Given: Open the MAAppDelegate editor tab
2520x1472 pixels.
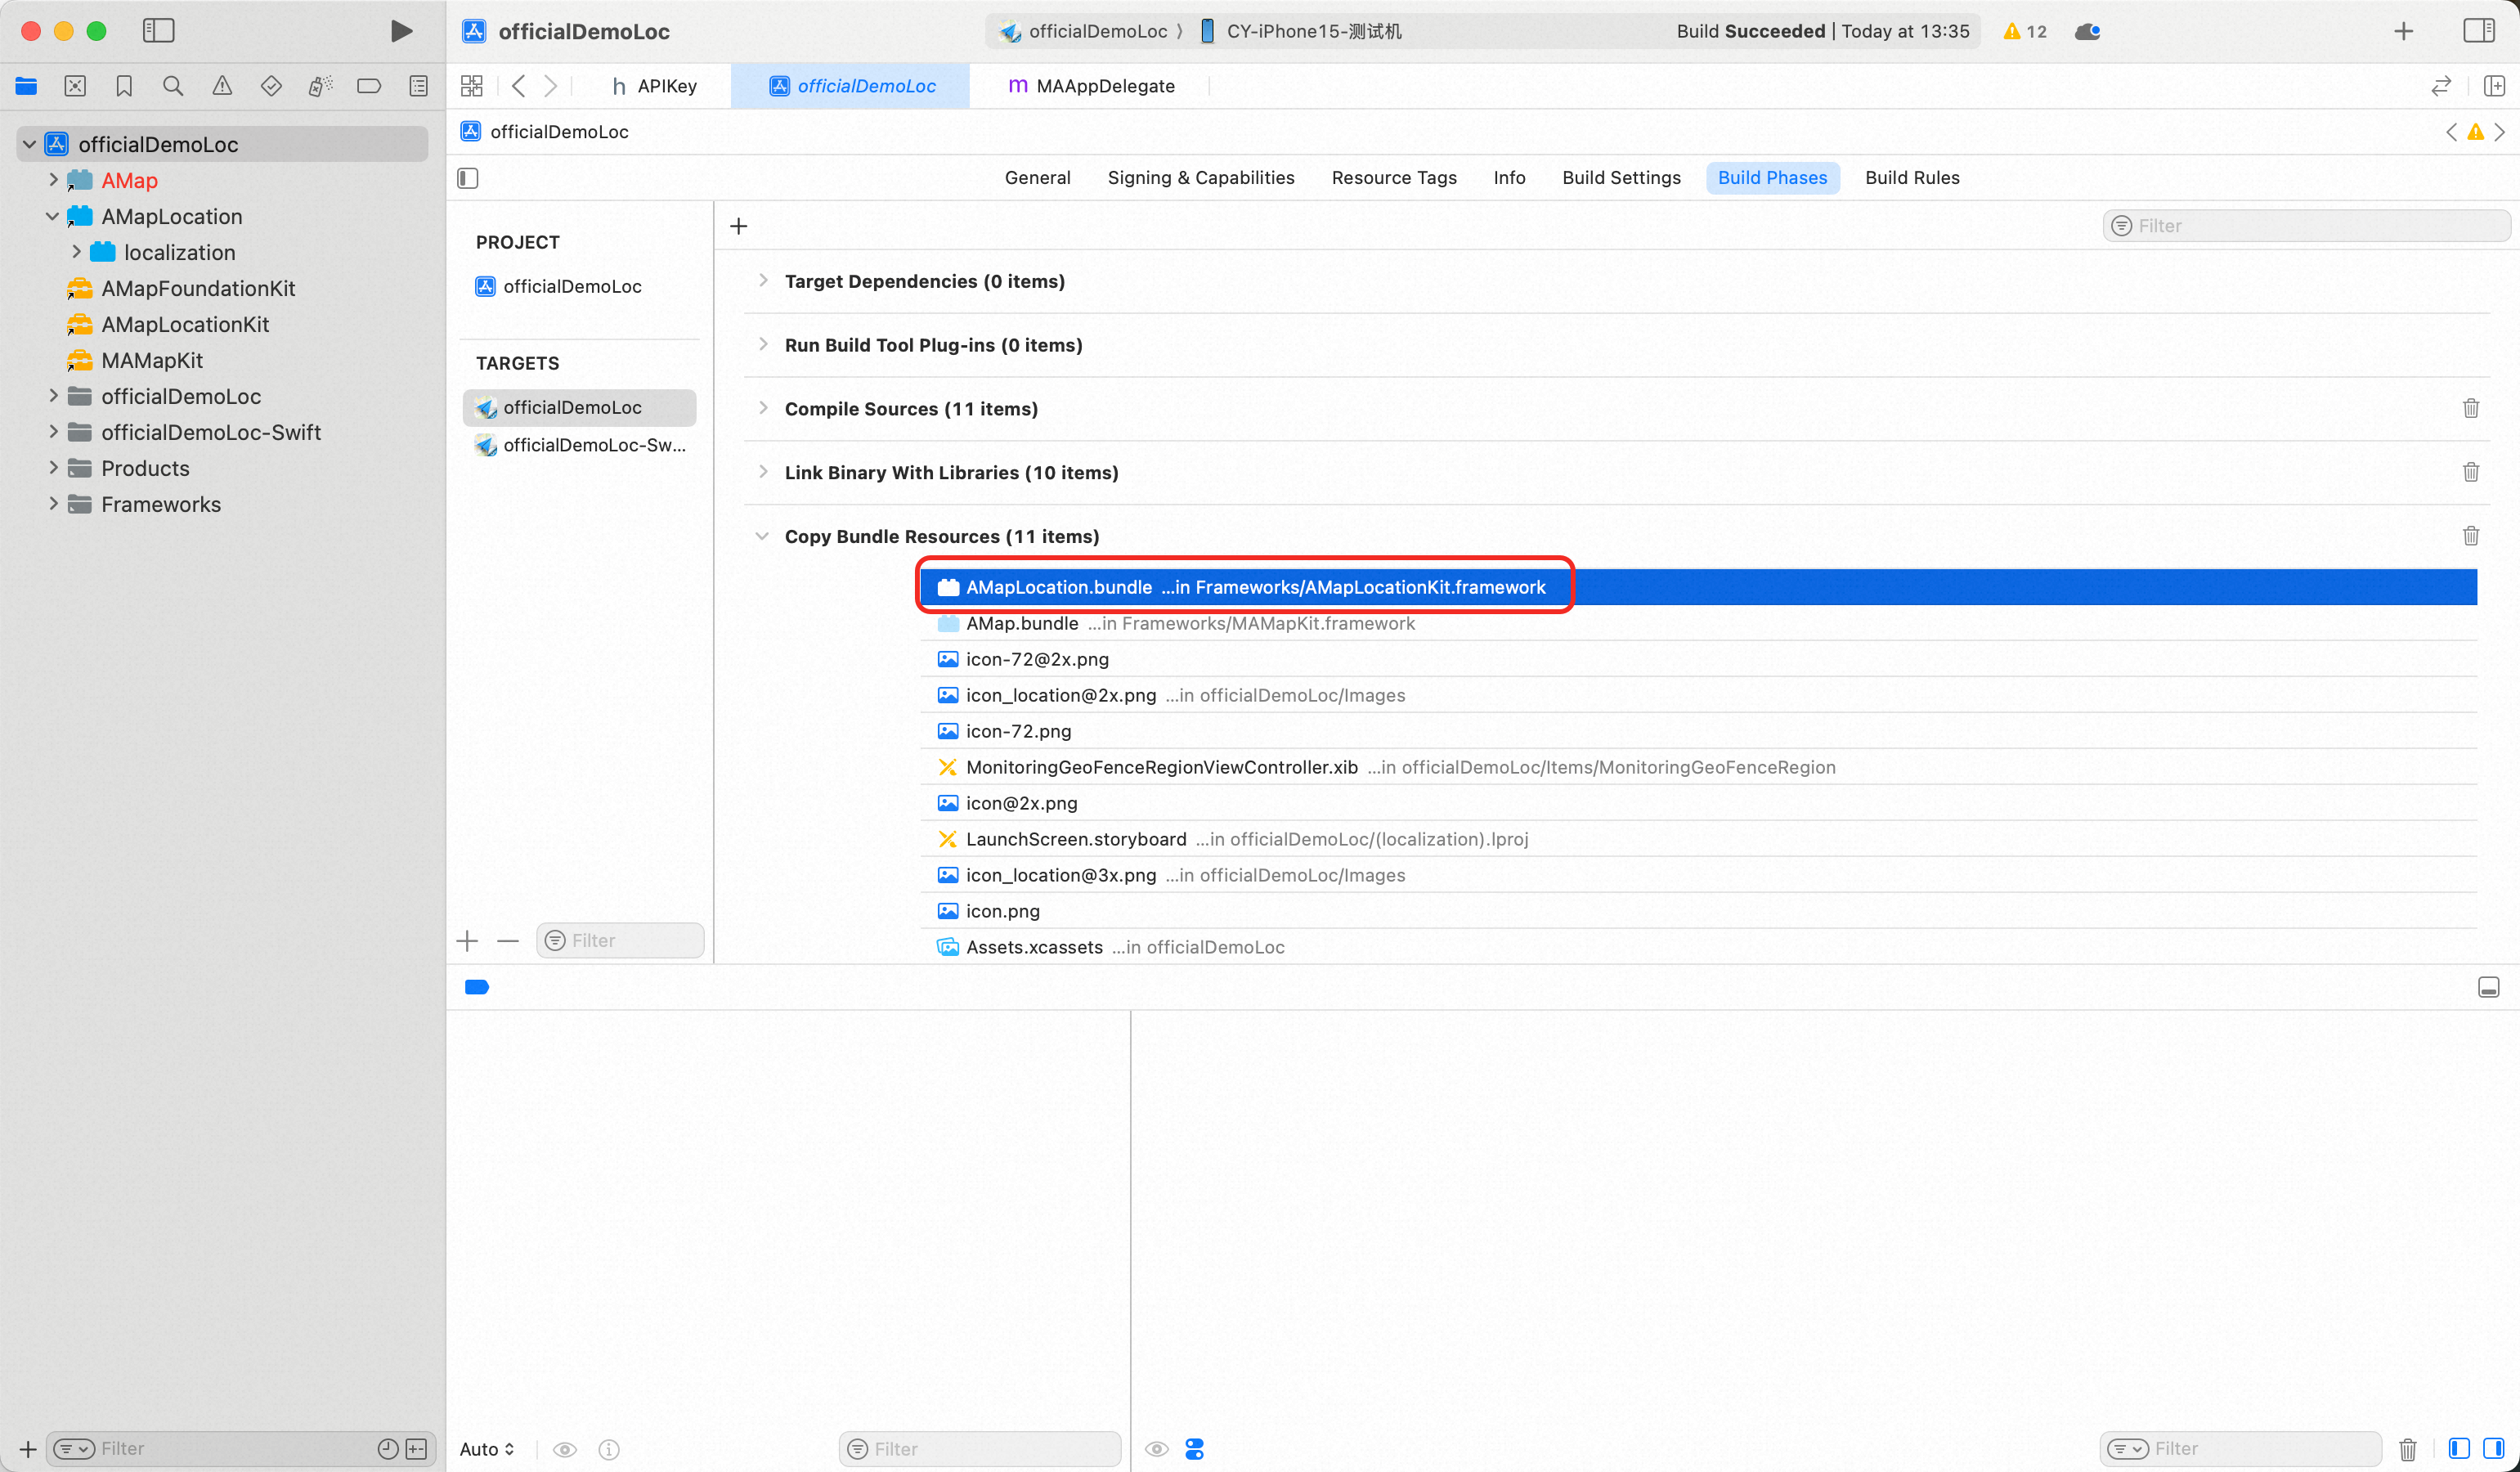Looking at the screenshot, I should (x=1091, y=86).
